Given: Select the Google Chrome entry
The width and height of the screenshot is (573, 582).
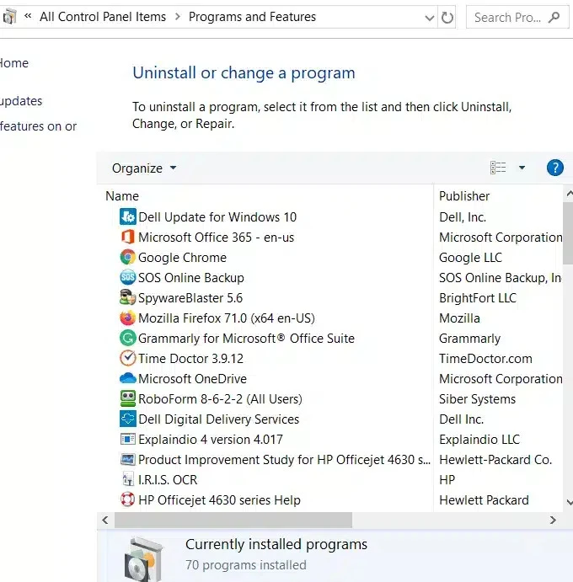Looking at the screenshot, I should (182, 258).
